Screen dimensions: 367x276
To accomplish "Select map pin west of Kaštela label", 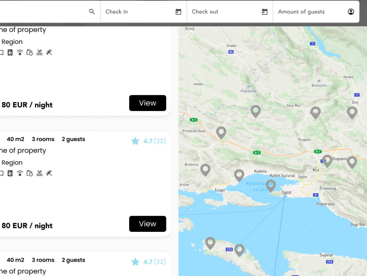I will 239,176.
